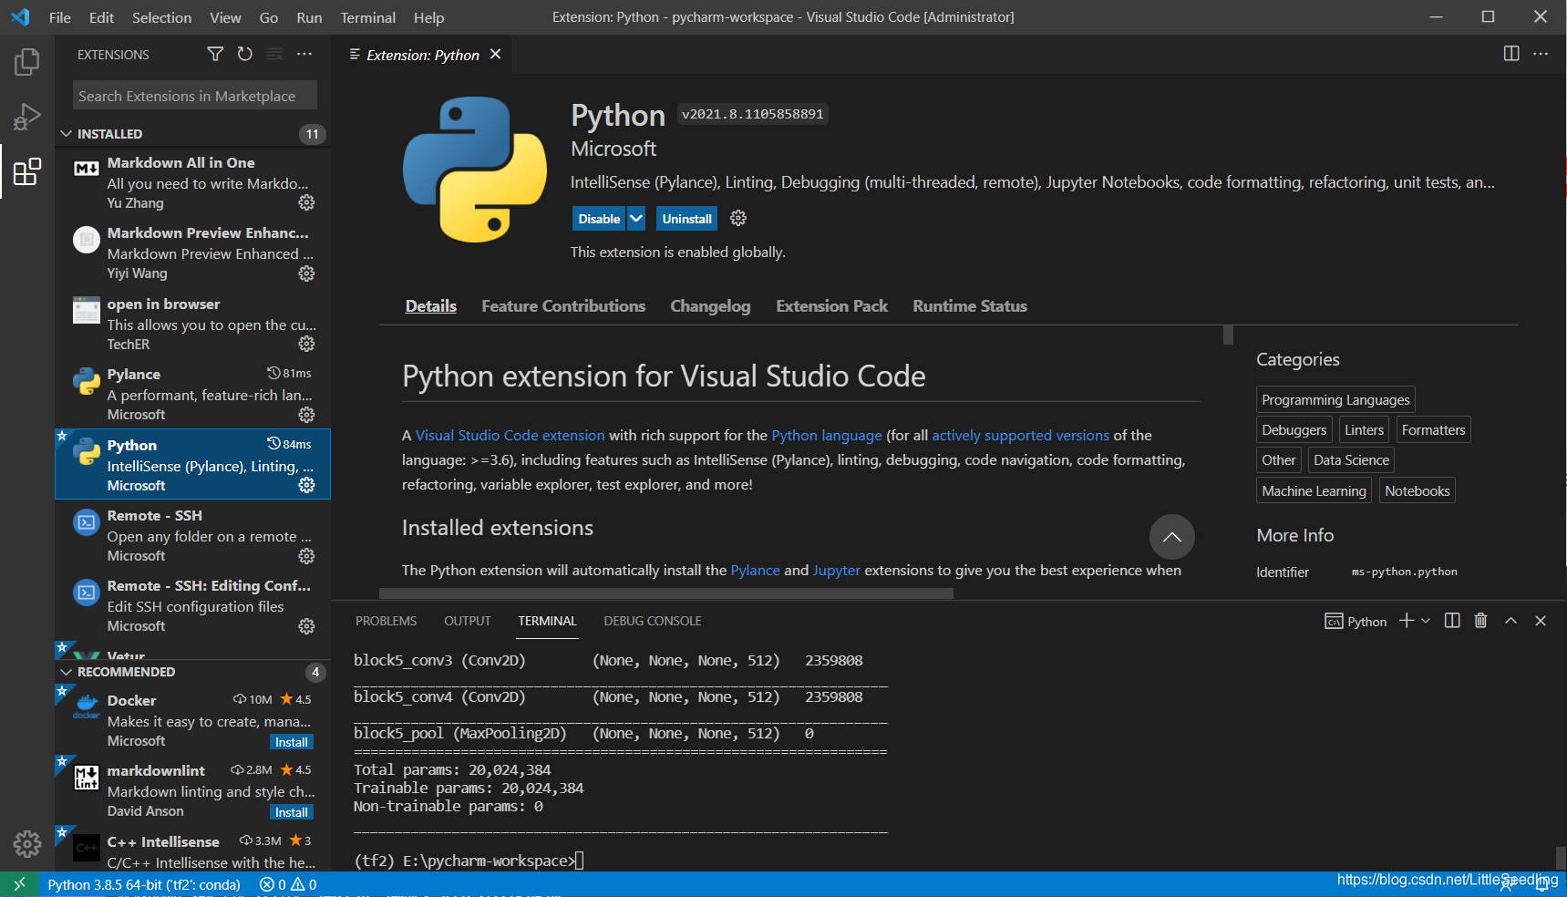Open the Jupyter extension link
Viewport: 1567px width, 897px height.
(x=836, y=571)
